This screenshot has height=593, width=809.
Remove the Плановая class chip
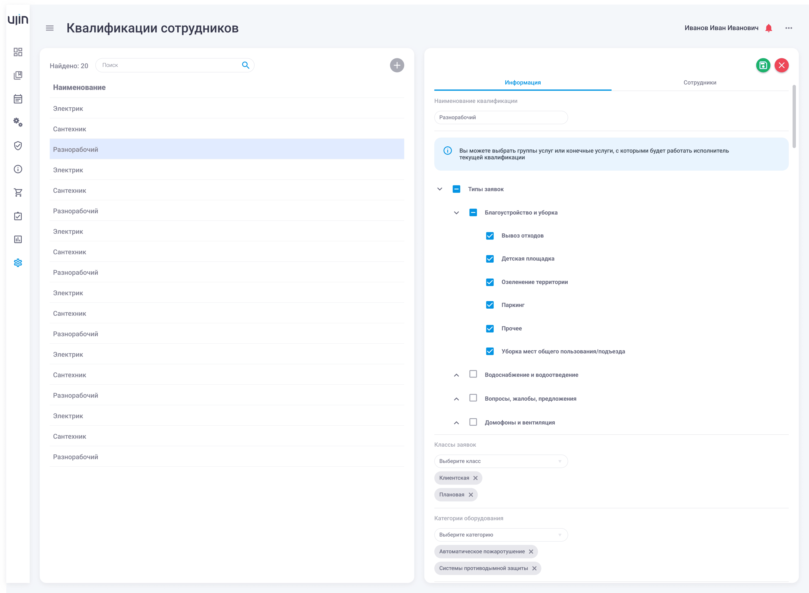coord(471,495)
